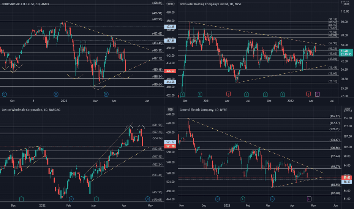Click JinkoSolar level label (57.90)
Viewport: 354px width, 209px height.
coord(333,43)
